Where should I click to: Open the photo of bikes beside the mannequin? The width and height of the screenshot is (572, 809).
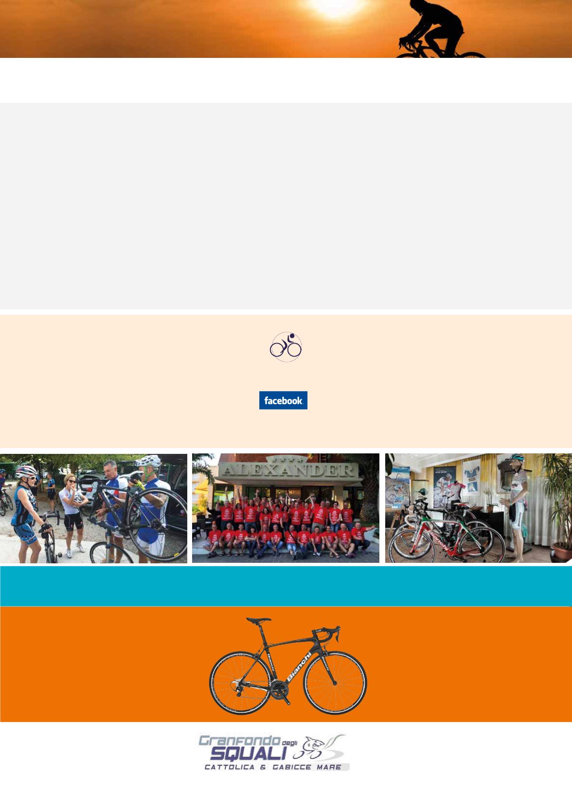[x=479, y=508]
